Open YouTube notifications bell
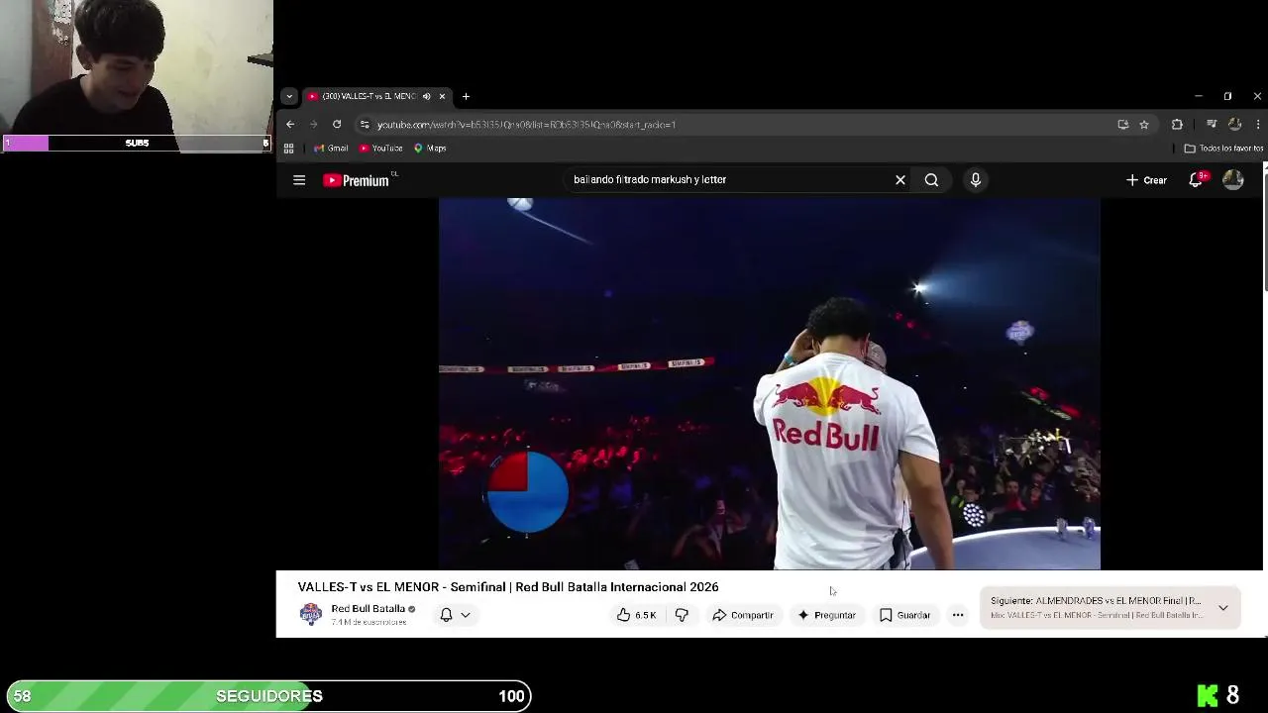The height and width of the screenshot is (713, 1268). 1197,180
